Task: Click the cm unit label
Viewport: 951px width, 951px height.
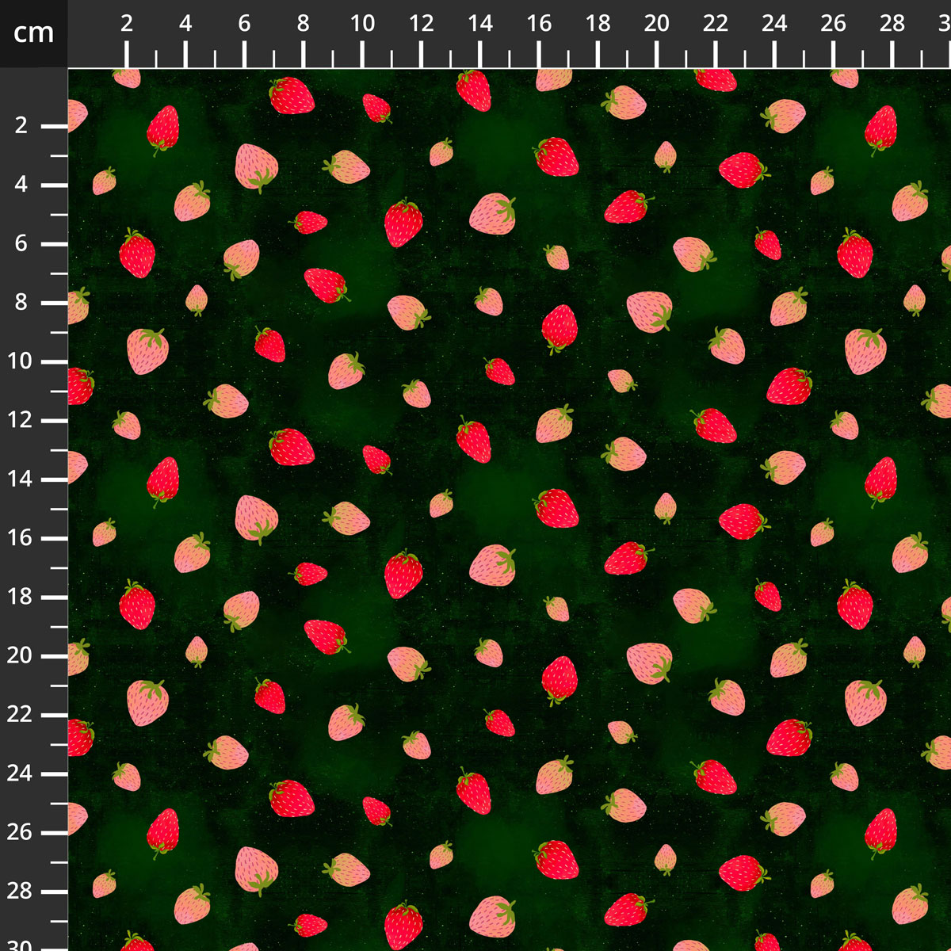Action: pos(33,33)
